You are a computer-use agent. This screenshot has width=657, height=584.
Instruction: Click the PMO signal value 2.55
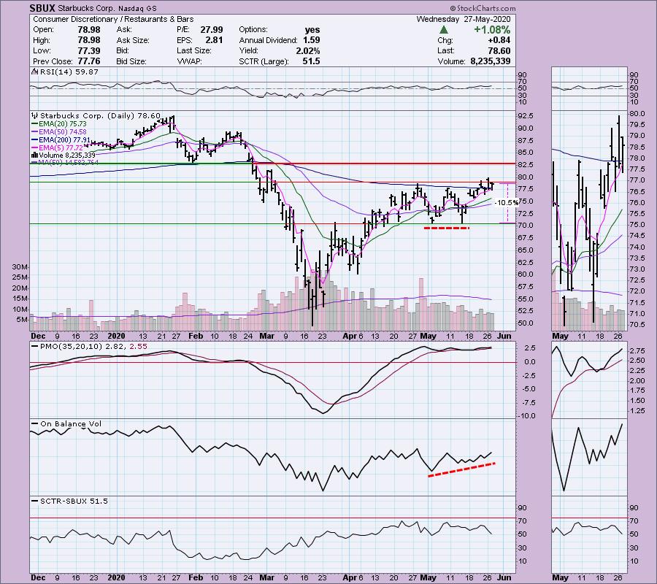point(139,347)
